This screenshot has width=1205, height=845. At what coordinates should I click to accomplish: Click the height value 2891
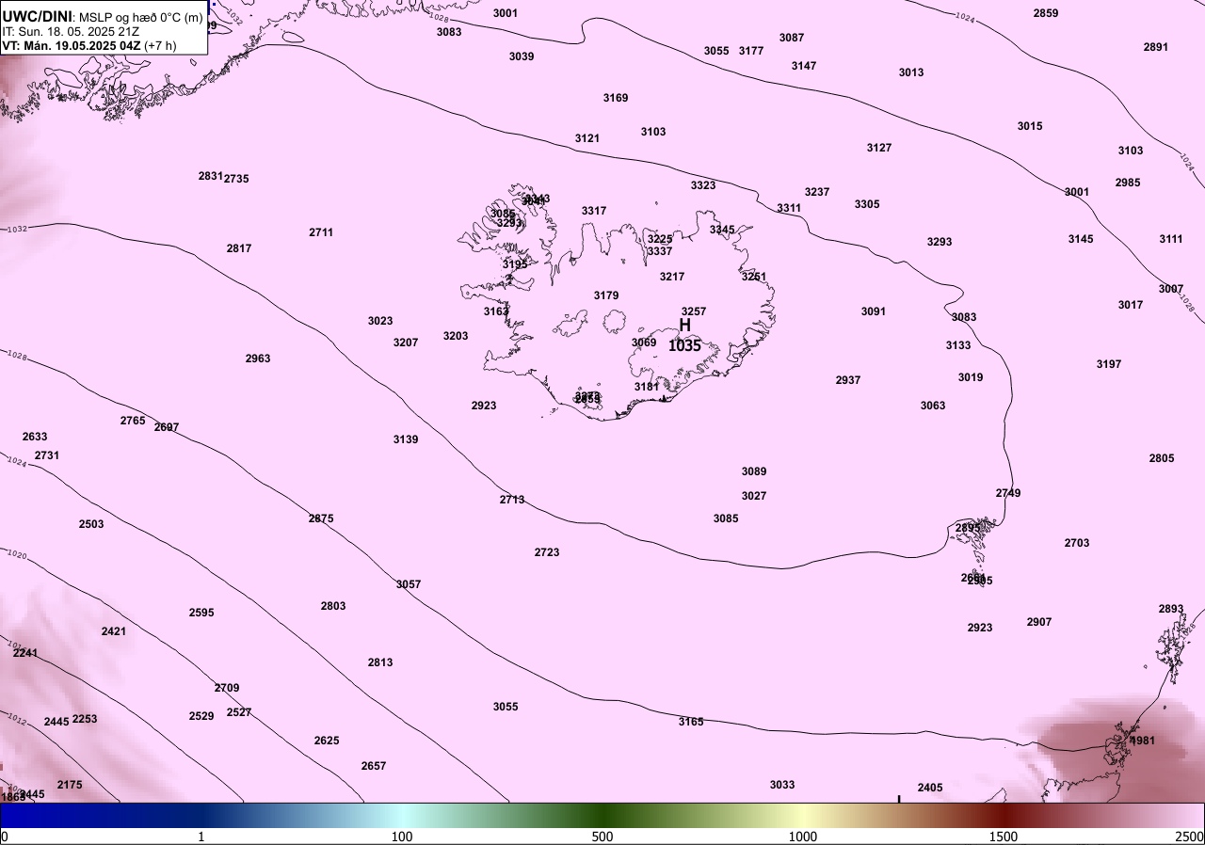(x=1156, y=47)
